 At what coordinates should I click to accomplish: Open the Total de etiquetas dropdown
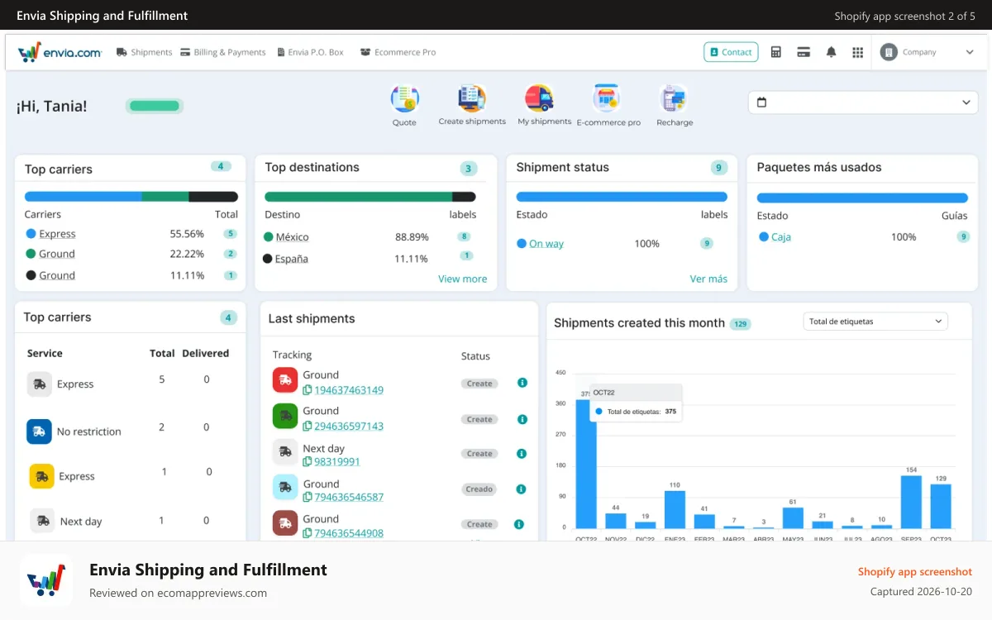(x=875, y=322)
